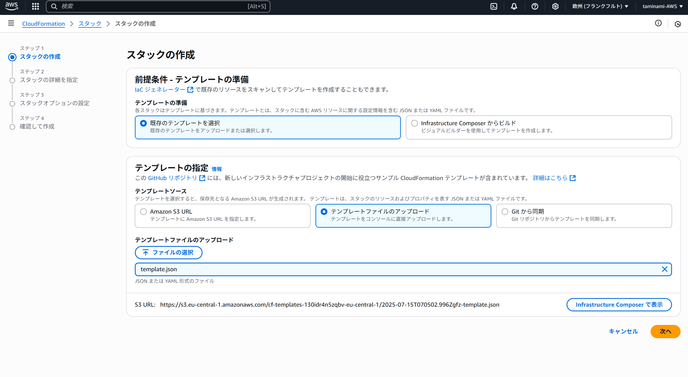
Task: Open the info panel circle icon
Action: 658,23
